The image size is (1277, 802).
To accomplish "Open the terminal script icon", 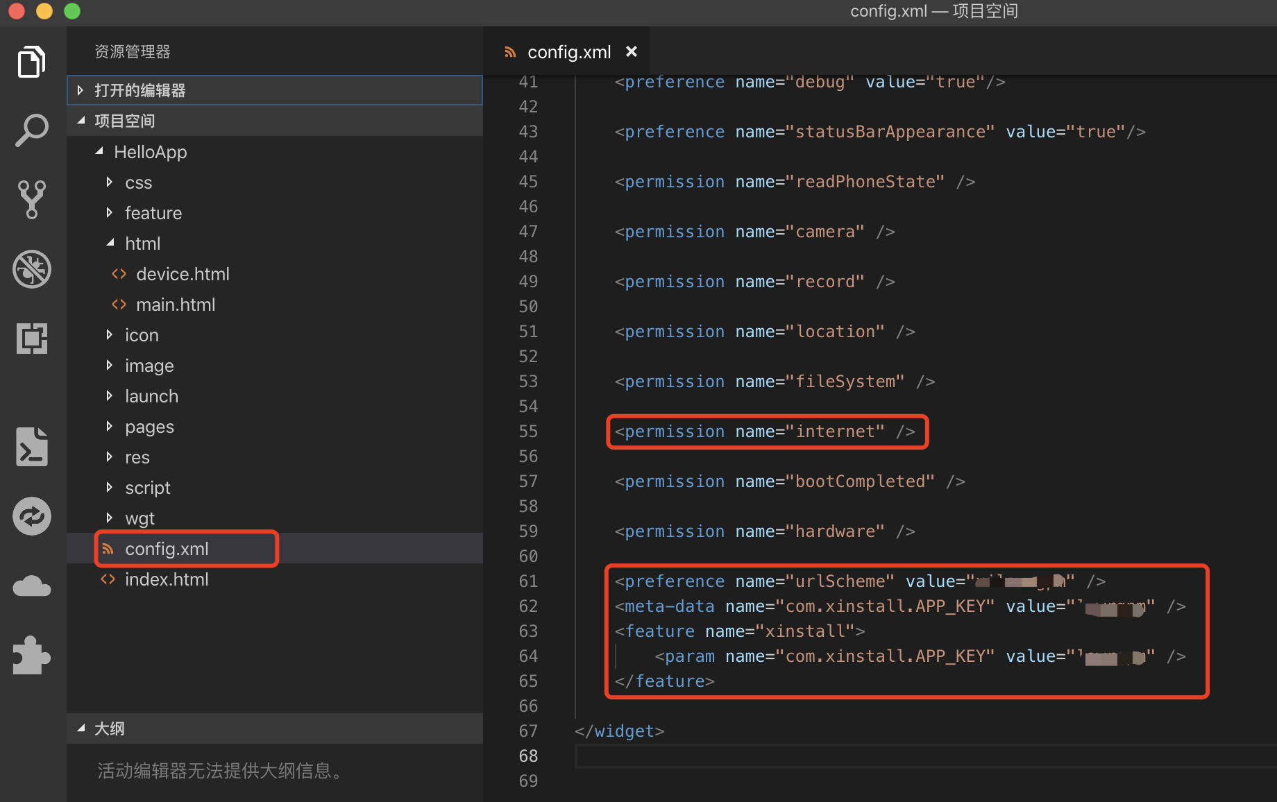I will coord(31,446).
